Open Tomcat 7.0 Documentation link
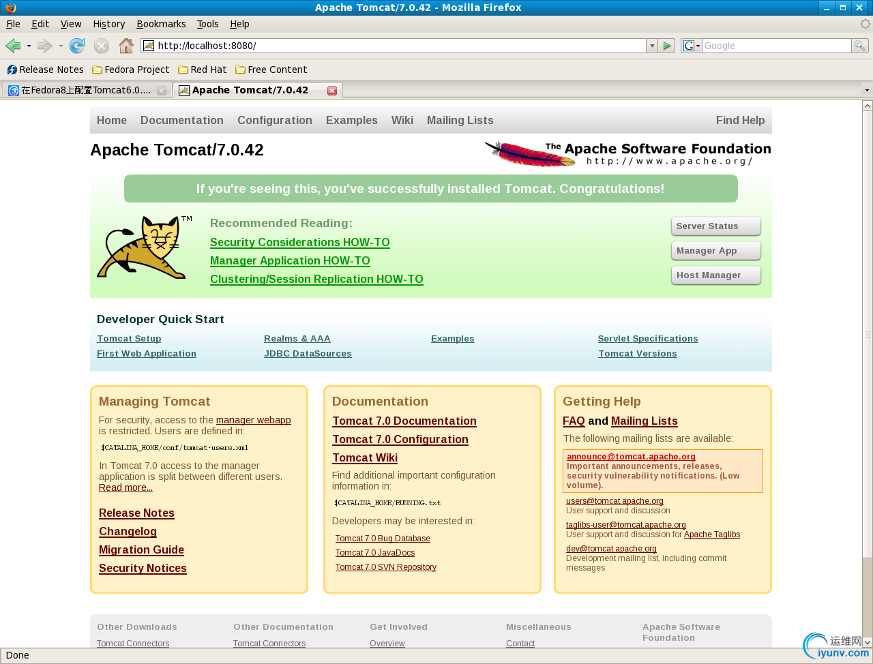 tap(404, 421)
